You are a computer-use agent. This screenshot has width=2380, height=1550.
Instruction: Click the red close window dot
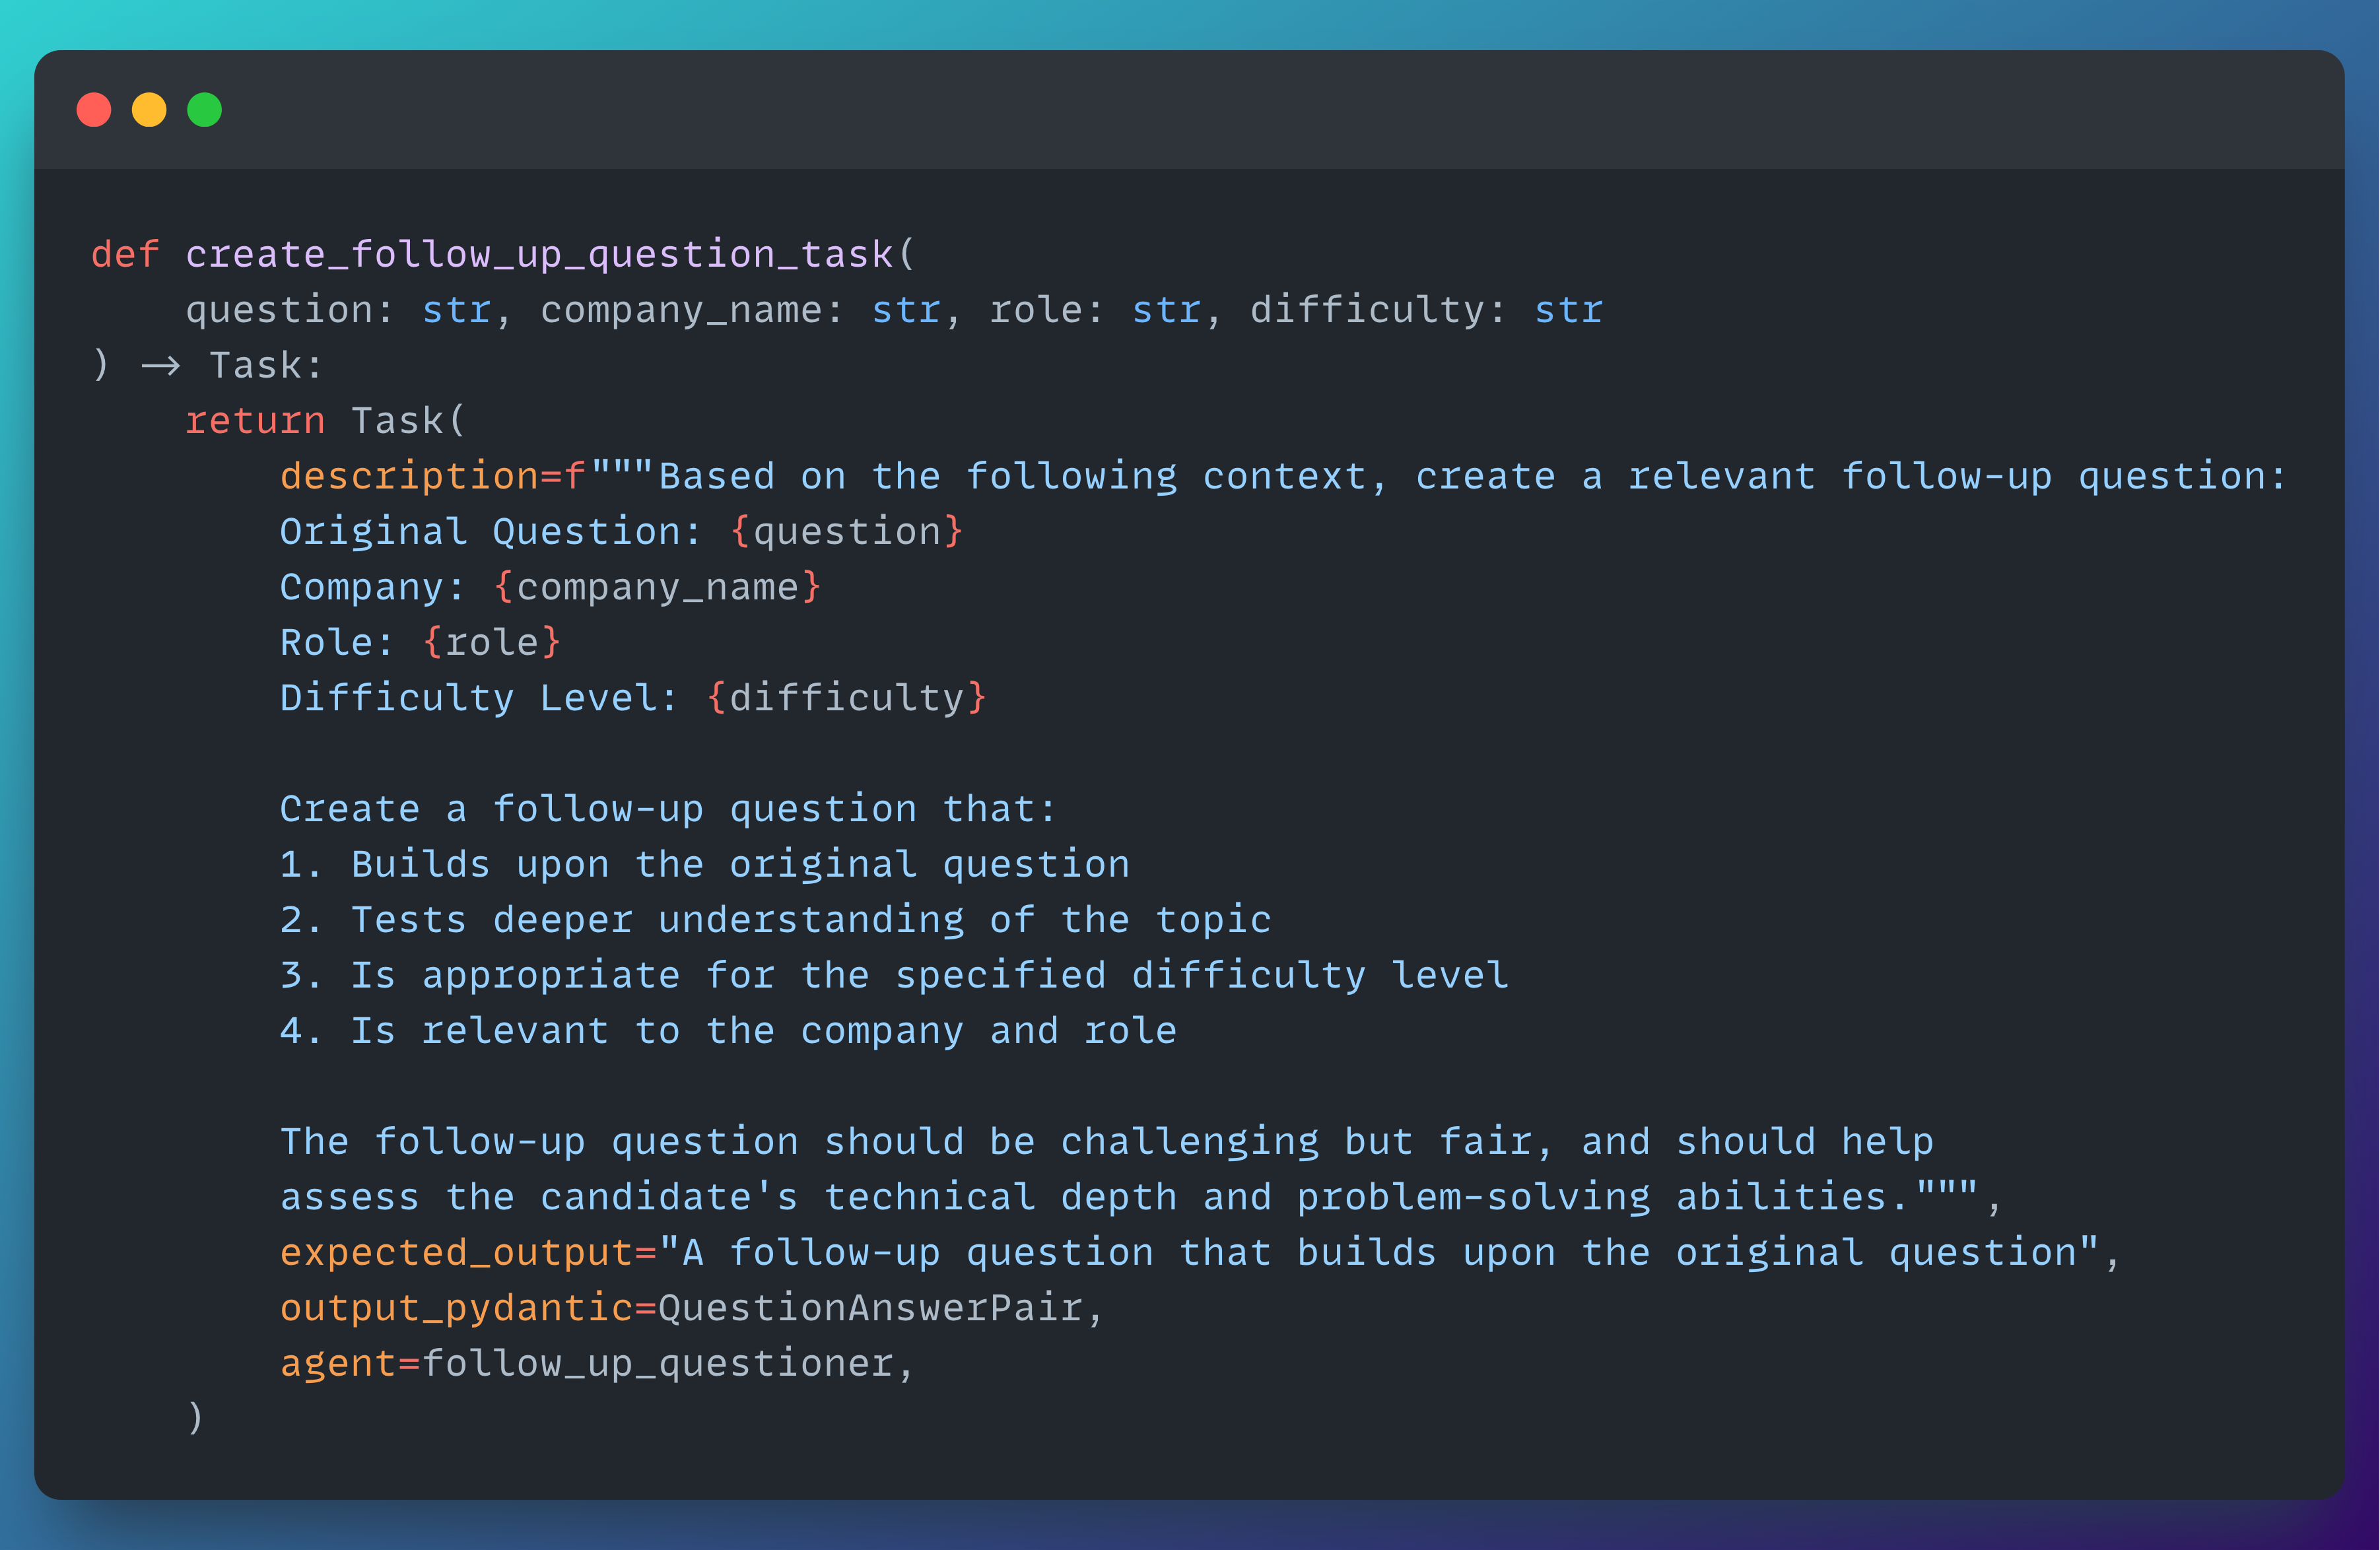pyautogui.click(x=94, y=110)
